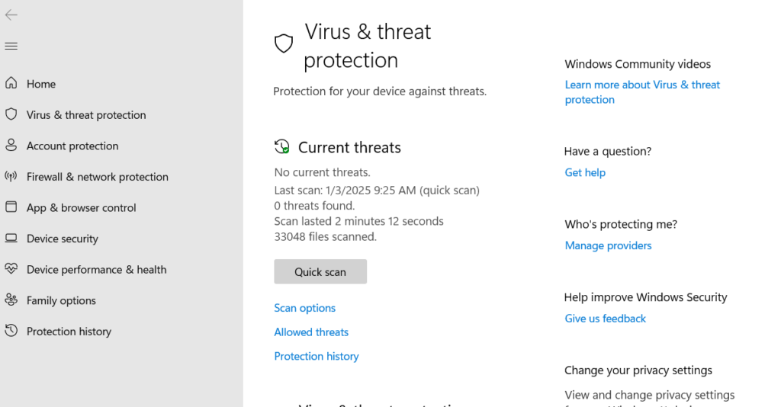
Task: Click the back arrow icon
Action: click(x=11, y=15)
